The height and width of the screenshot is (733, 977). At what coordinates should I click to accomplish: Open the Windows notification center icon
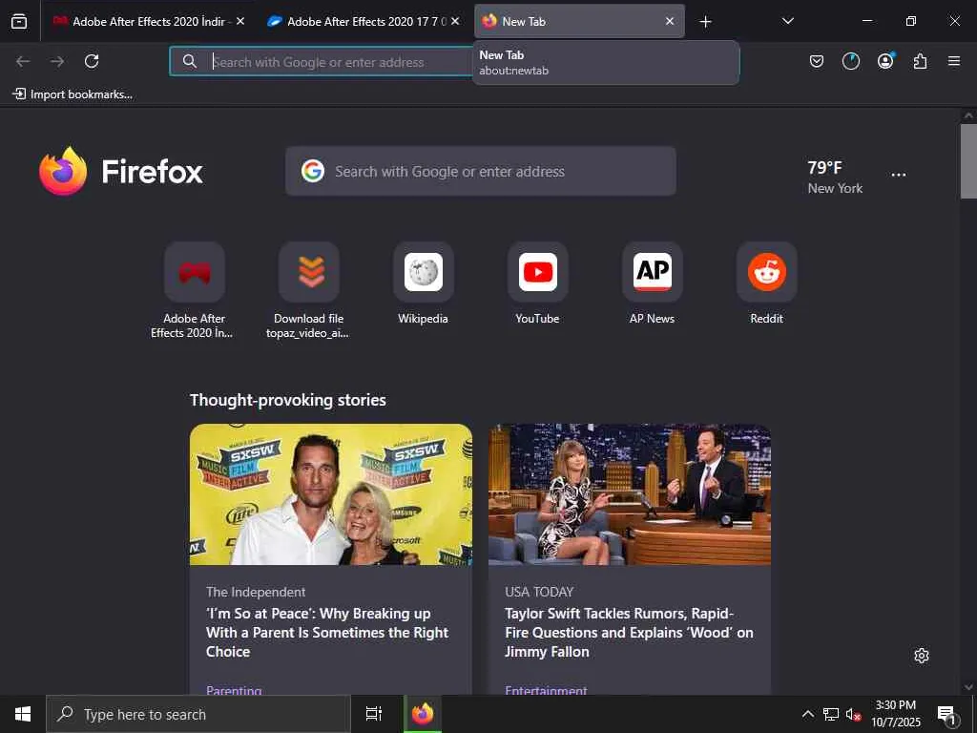(947, 715)
